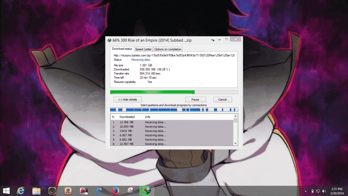Click the File size value 1.381 GB

(x=146, y=65)
